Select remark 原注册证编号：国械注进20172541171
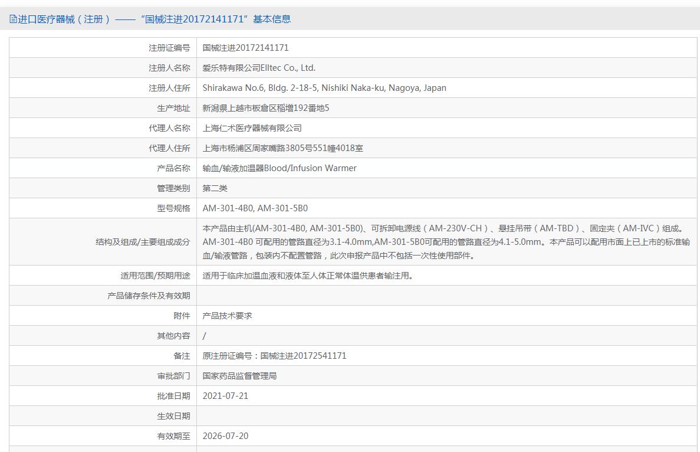The height and width of the screenshot is (452, 700). click(274, 356)
